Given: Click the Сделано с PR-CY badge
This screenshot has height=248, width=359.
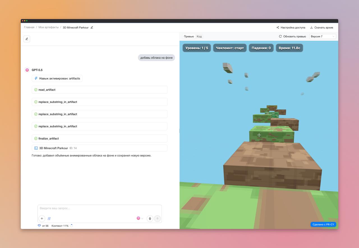Looking at the screenshot, I should [x=323, y=224].
